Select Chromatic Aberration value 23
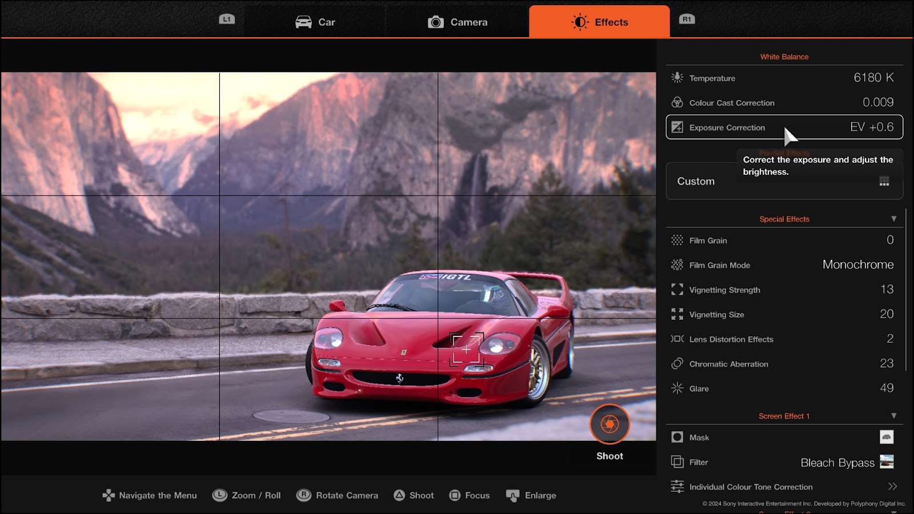Viewport: 914px width, 514px height. click(887, 363)
